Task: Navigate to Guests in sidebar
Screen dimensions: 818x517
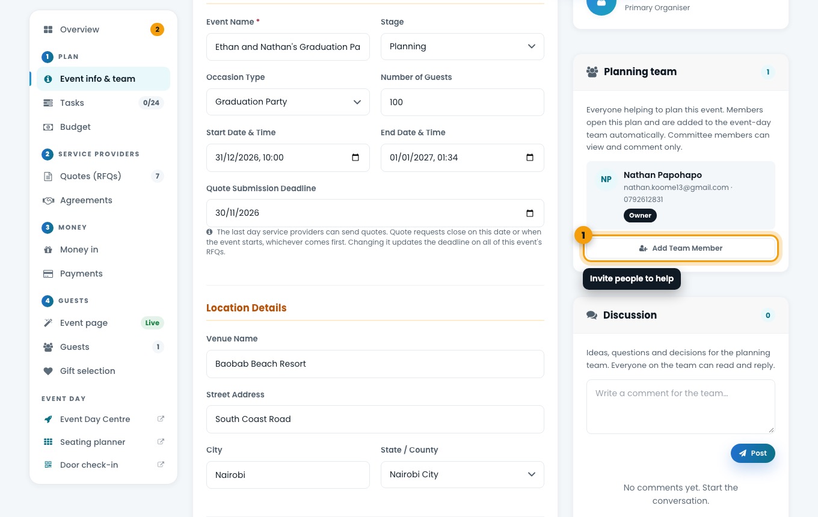Action: (x=103, y=347)
